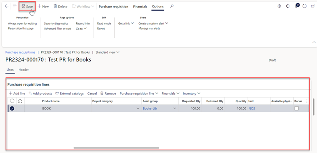Click Add products button

click(40, 94)
